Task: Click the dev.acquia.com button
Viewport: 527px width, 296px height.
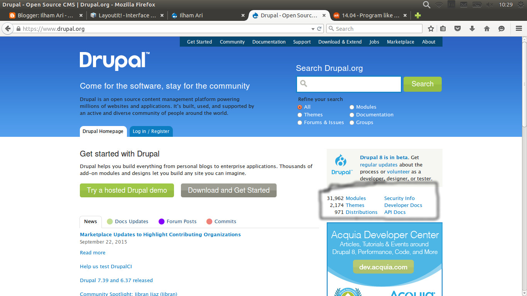Action: point(383,267)
